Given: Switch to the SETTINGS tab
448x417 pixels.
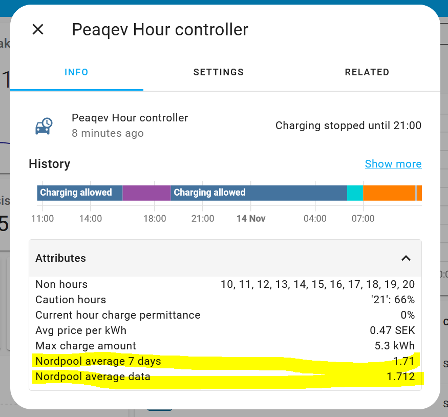Looking at the screenshot, I should (219, 72).
